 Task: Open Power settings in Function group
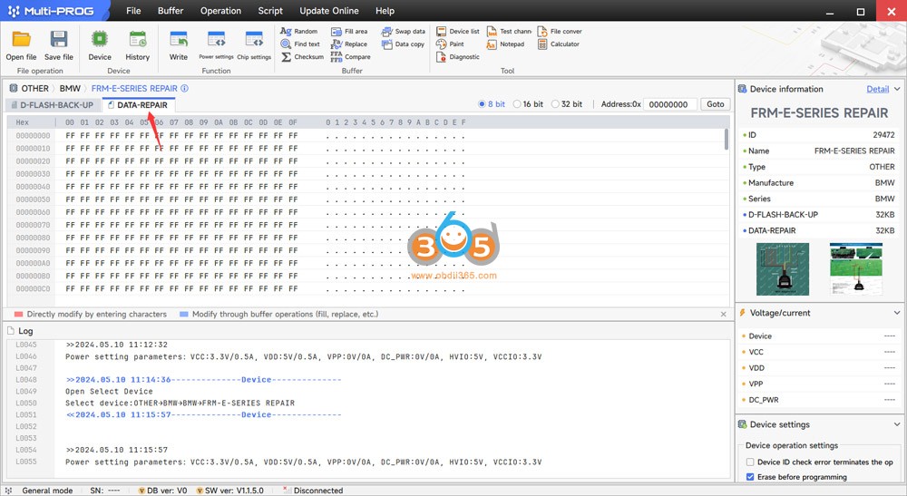(x=217, y=45)
